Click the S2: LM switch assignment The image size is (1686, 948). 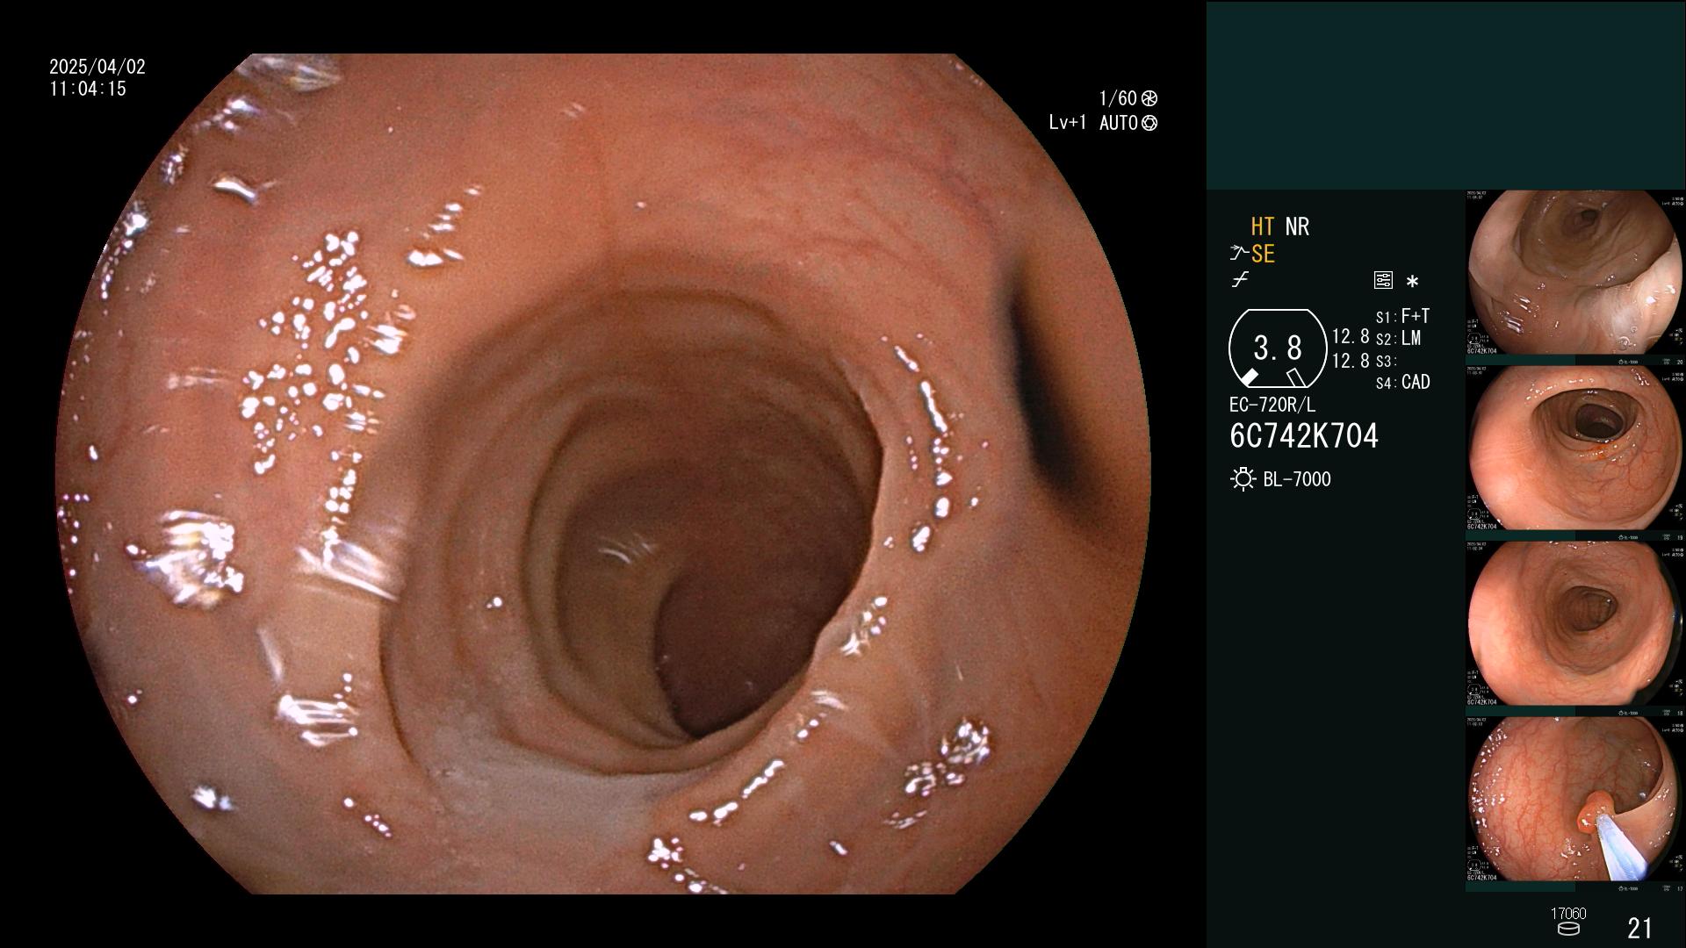point(1398,339)
